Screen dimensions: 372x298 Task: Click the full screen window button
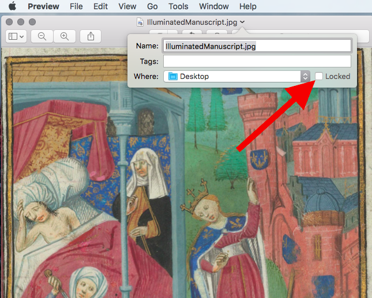coord(32,22)
